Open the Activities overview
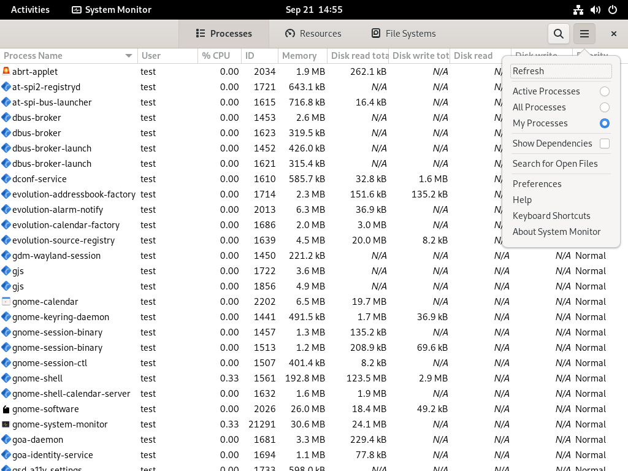The image size is (628, 471). point(30,10)
